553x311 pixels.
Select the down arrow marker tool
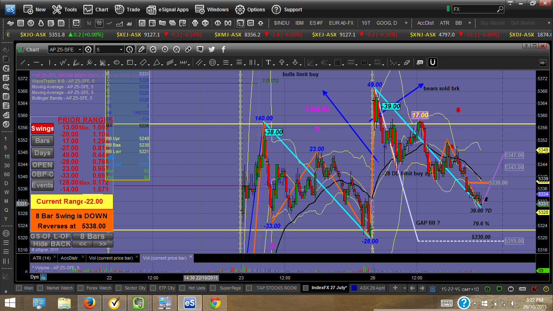coord(295,63)
